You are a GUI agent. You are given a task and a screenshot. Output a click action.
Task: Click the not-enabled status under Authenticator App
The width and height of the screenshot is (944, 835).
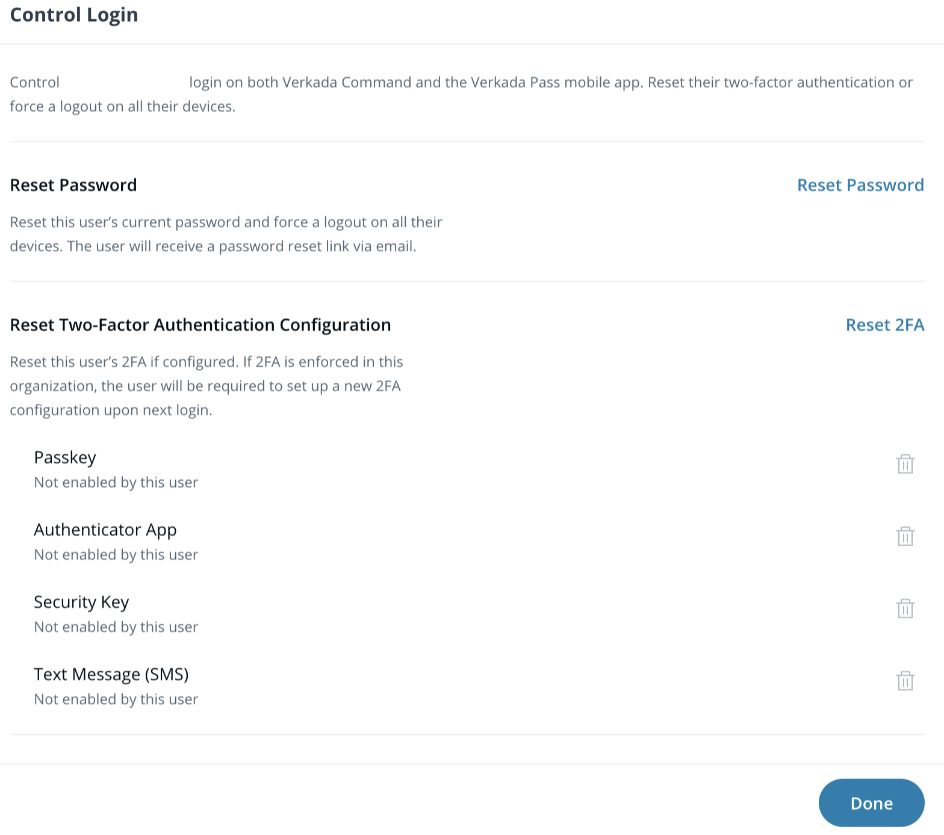tap(116, 555)
